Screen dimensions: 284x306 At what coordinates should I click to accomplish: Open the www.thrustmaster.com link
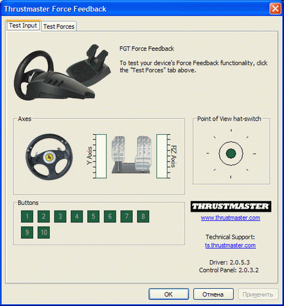pos(230,218)
